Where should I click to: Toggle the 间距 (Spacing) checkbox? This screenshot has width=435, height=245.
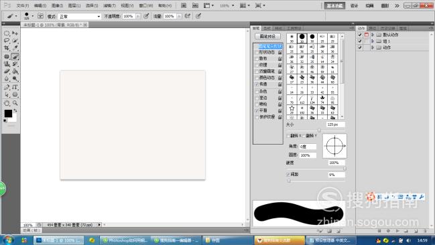click(x=288, y=174)
